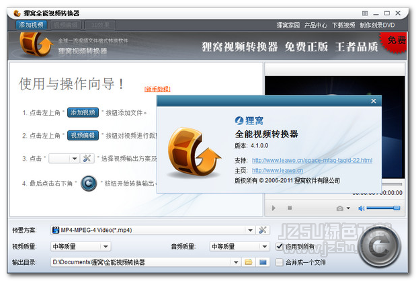Click the 狸窝 brand logo in About dialog
The height and width of the screenshot is (281, 416).
coord(249,121)
